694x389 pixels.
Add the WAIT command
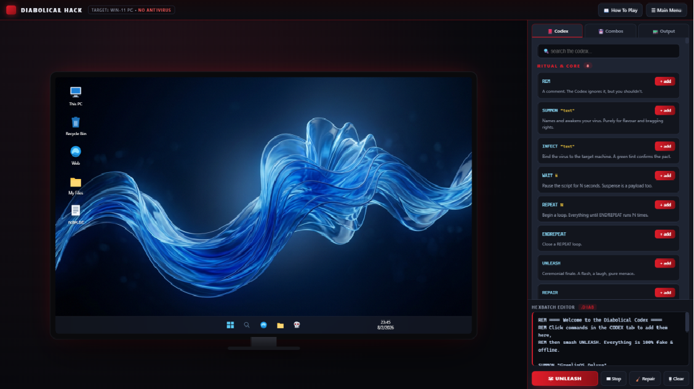[665, 176]
